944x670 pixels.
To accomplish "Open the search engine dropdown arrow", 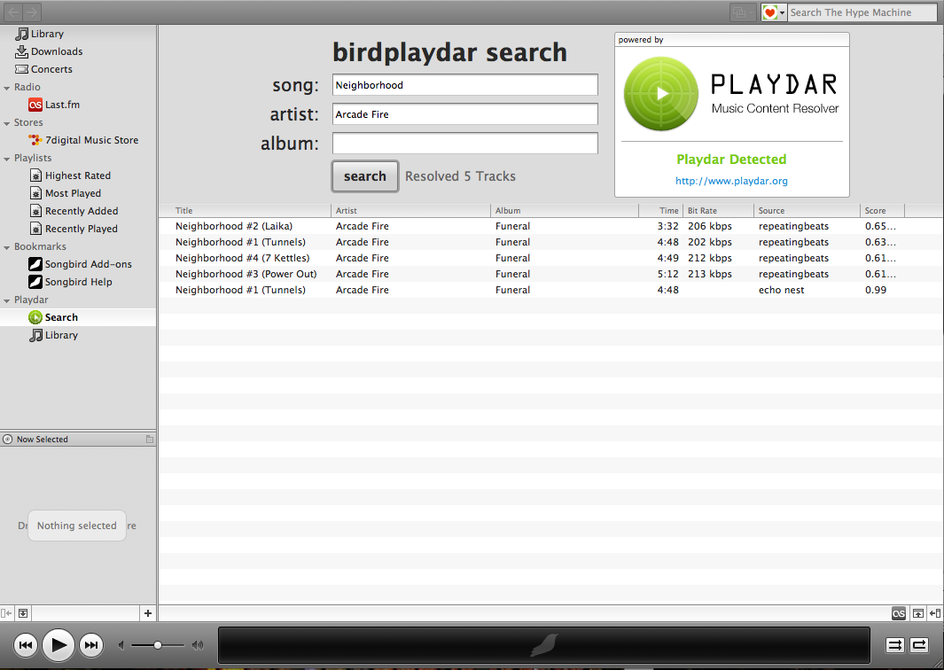I will point(782,12).
